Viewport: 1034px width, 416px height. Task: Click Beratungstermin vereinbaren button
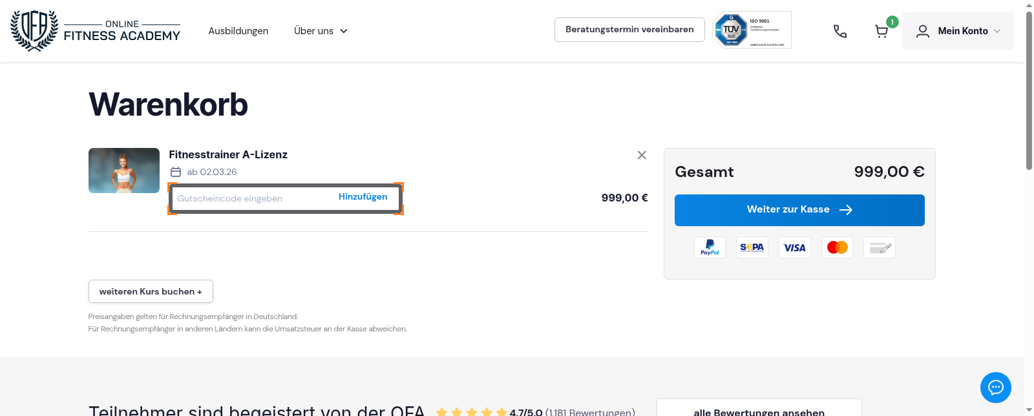pos(629,30)
